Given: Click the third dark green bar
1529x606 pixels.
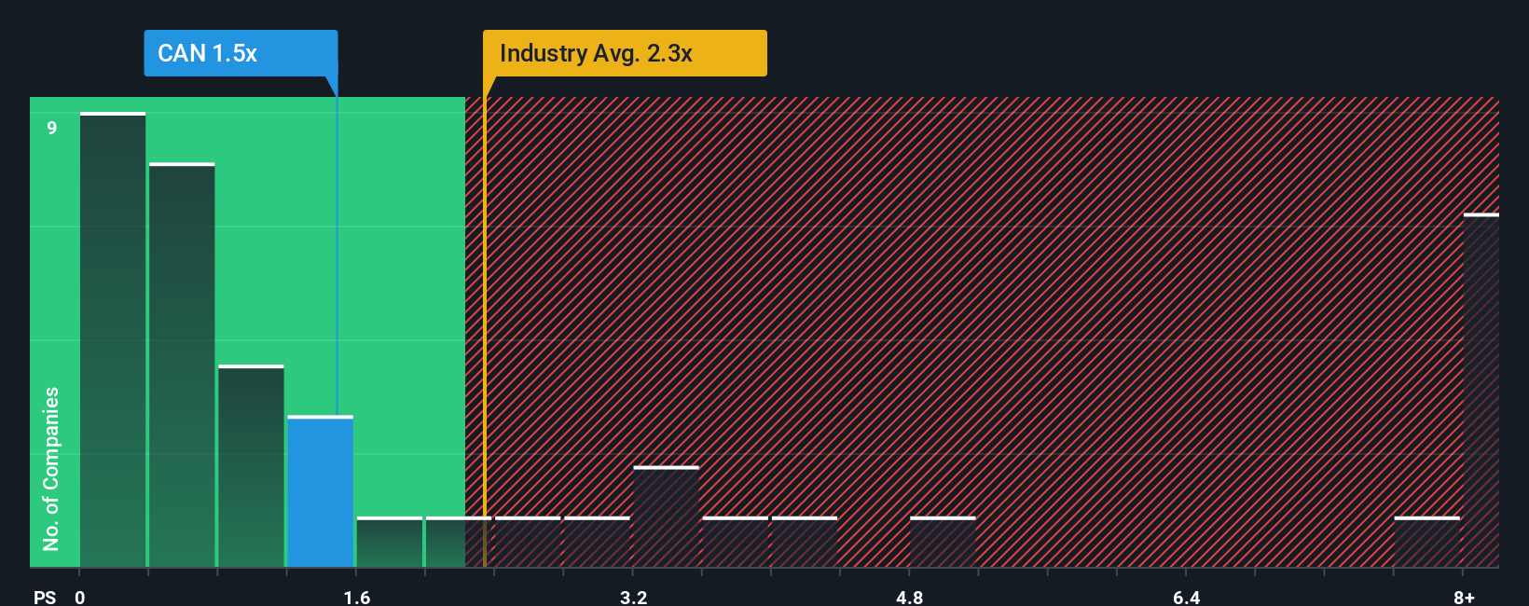Looking at the screenshot, I should [251, 466].
